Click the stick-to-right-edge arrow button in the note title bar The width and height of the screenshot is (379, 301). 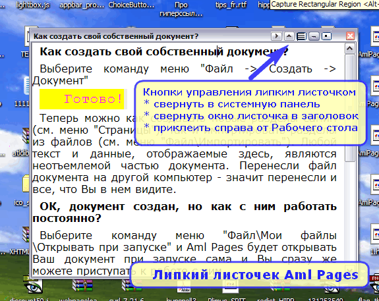point(276,36)
